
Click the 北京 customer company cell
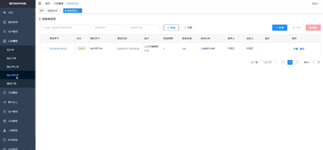point(151,48)
